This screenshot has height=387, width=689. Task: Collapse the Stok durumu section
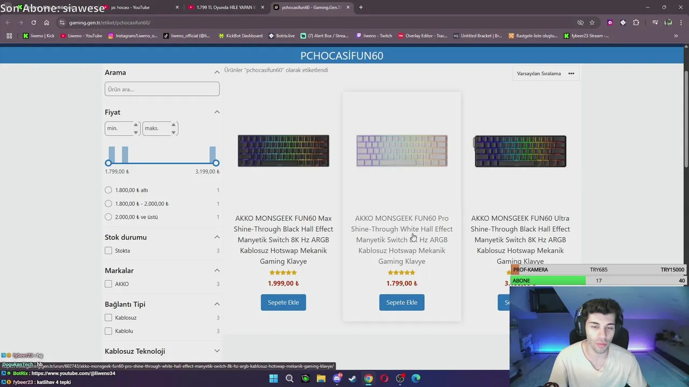[217, 237]
